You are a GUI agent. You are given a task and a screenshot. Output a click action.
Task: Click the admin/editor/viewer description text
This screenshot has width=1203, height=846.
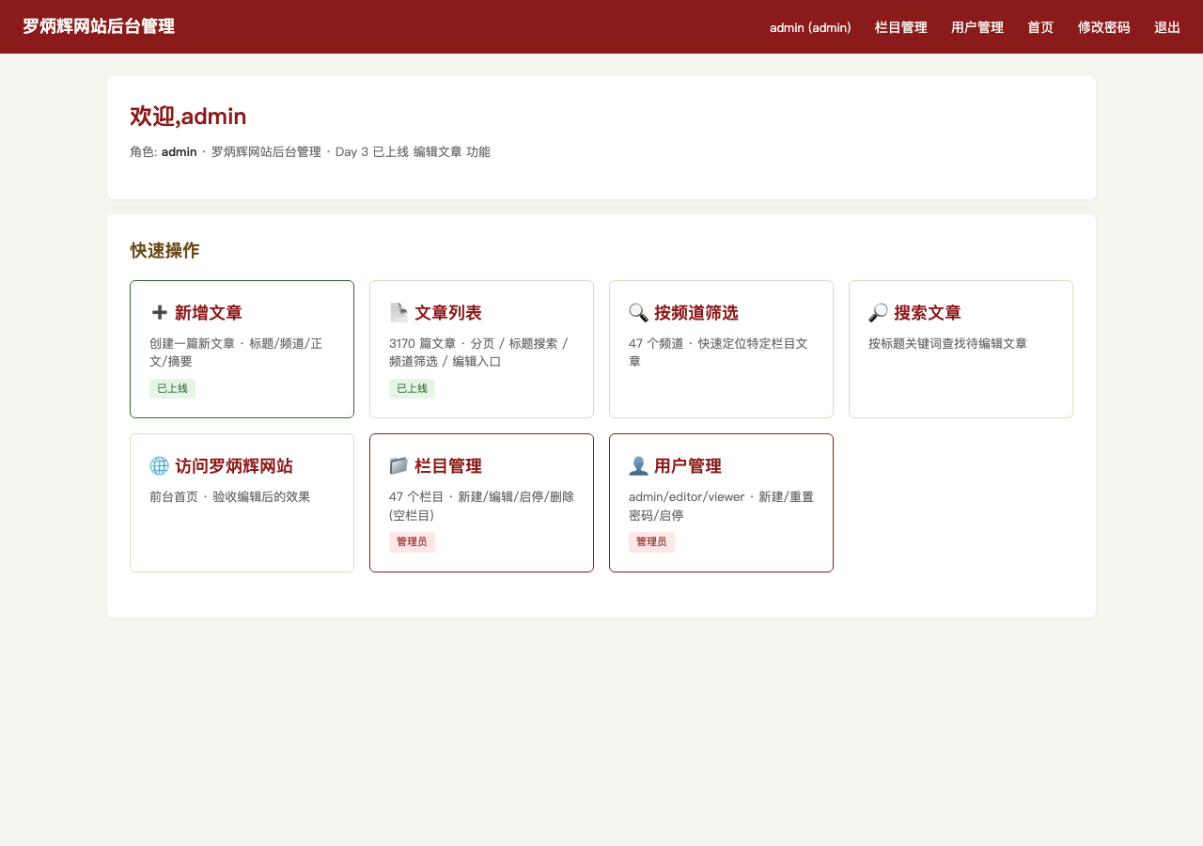coord(721,506)
